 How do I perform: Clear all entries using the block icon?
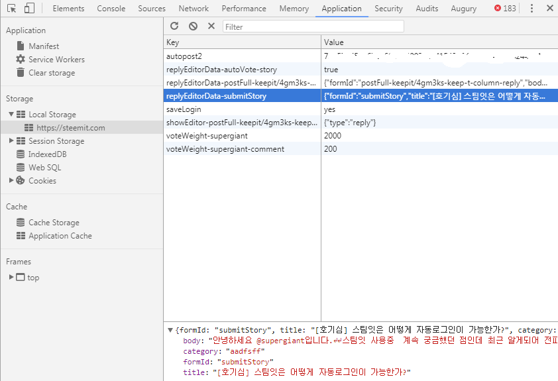pos(193,26)
